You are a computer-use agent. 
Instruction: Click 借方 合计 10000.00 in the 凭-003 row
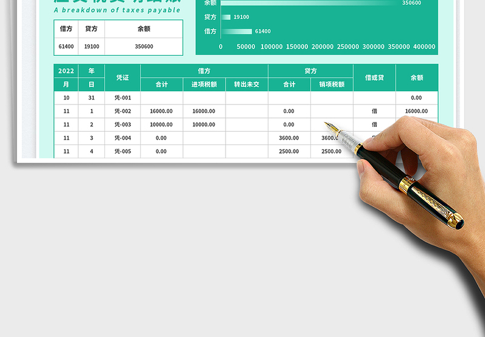click(x=161, y=124)
